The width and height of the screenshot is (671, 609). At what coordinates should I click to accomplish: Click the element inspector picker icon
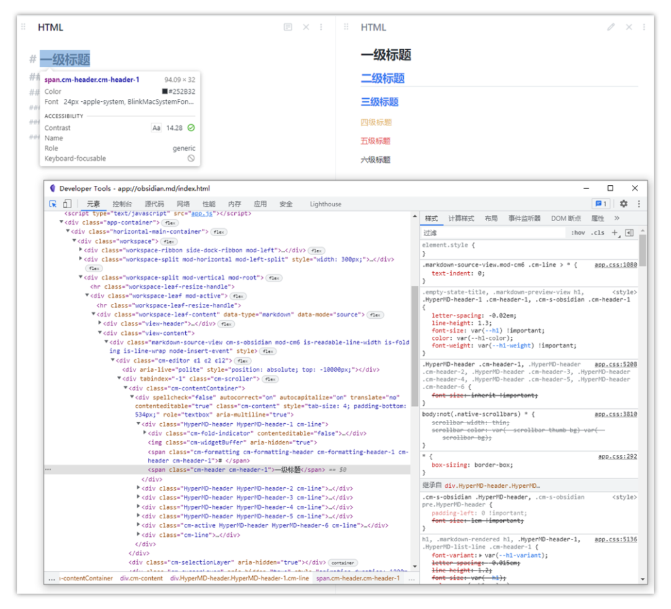[53, 204]
